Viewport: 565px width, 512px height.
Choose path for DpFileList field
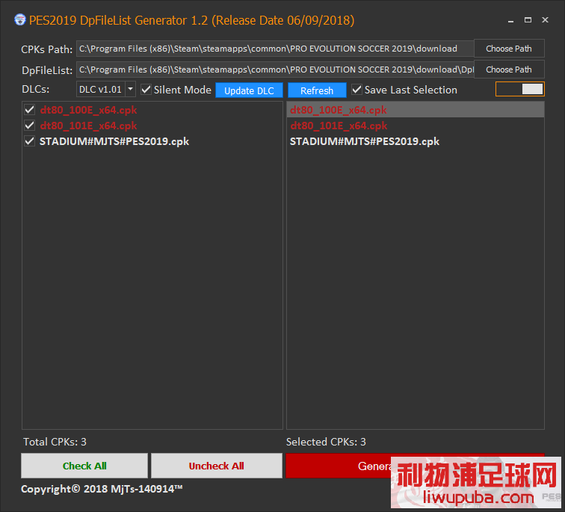tap(509, 70)
